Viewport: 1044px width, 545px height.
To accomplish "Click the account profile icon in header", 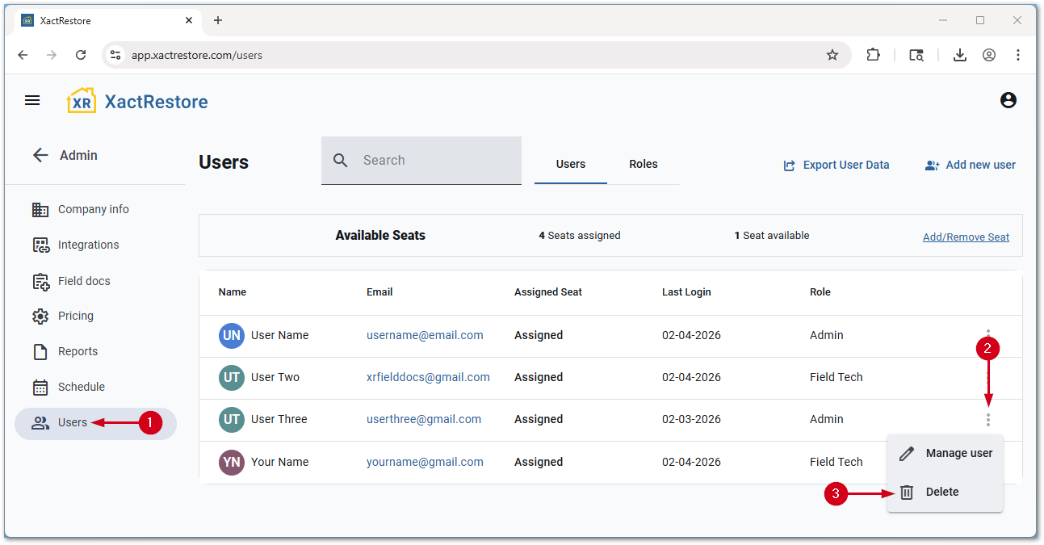I will [x=1008, y=100].
